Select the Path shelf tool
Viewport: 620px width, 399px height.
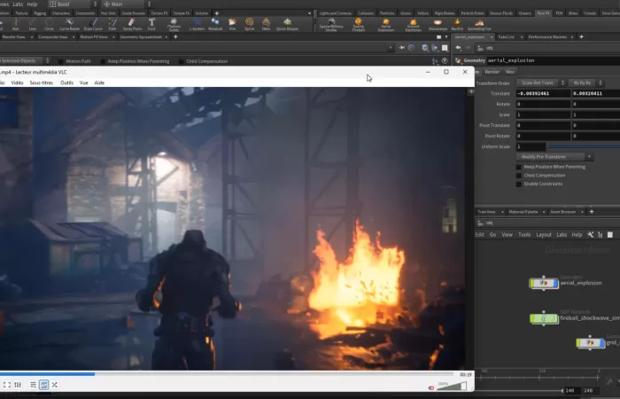[x=112, y=24]
